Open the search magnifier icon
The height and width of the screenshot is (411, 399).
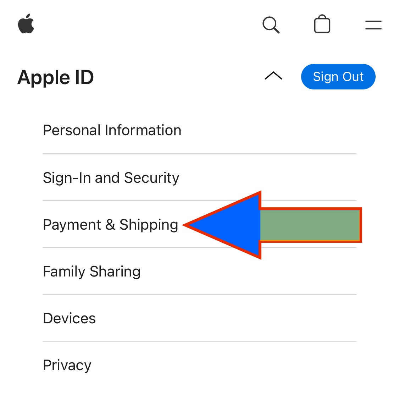click(x=271, y=25)
